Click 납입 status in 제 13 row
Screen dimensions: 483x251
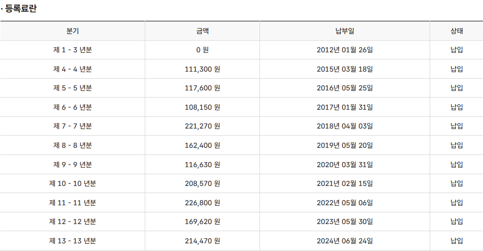457,241
